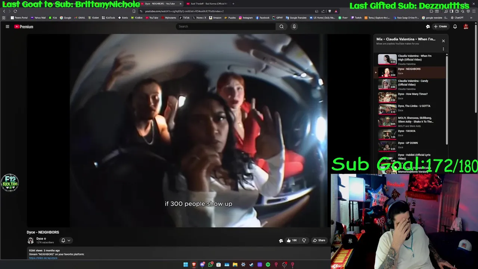Bookmark this page using bookmark icon
478x269 pixels.
[x=134, y=11]
